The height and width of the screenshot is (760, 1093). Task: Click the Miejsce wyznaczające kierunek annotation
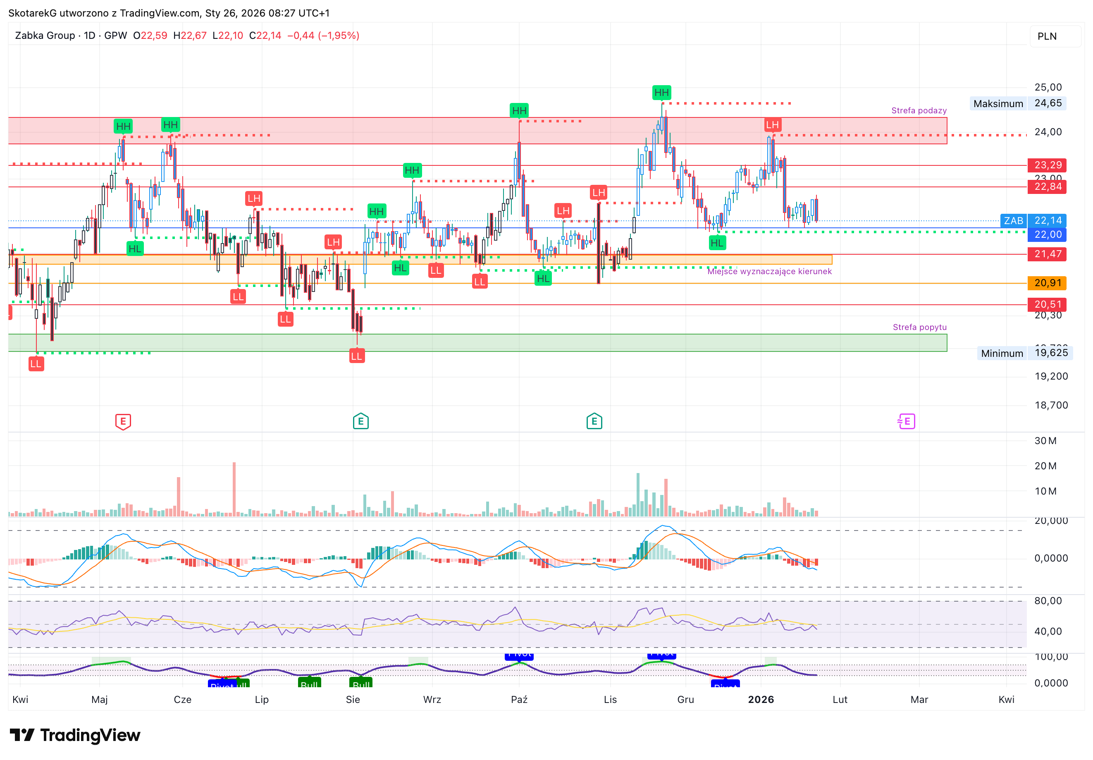tap(769, 271)
